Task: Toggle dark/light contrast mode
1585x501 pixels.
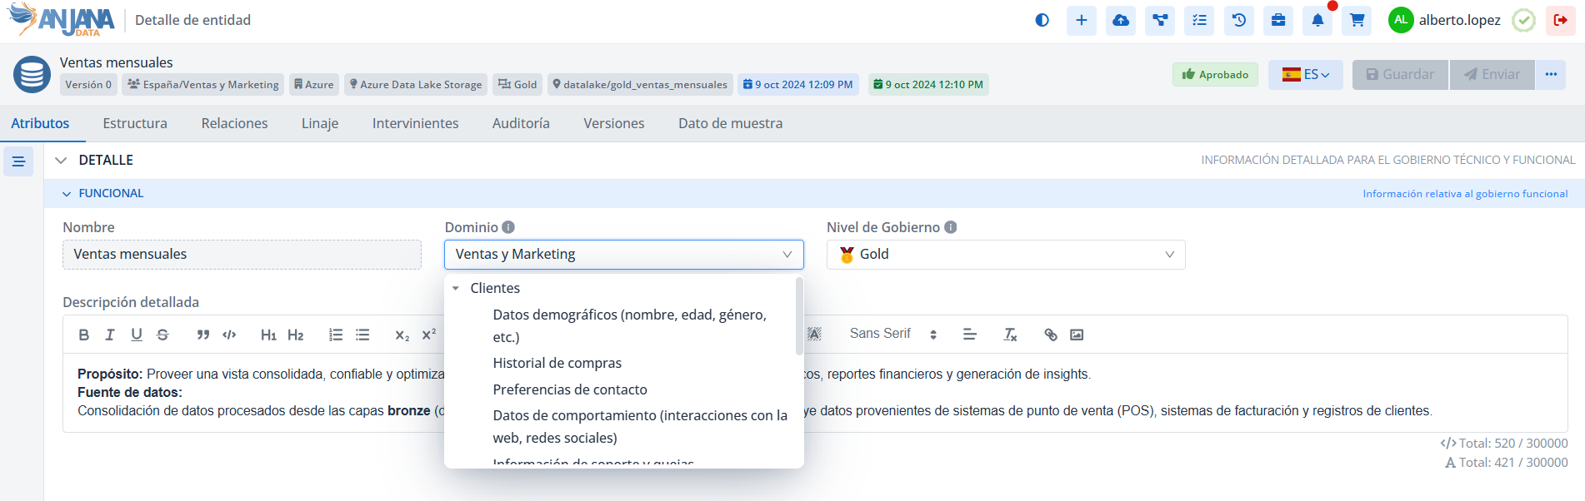Action: 1042,21
